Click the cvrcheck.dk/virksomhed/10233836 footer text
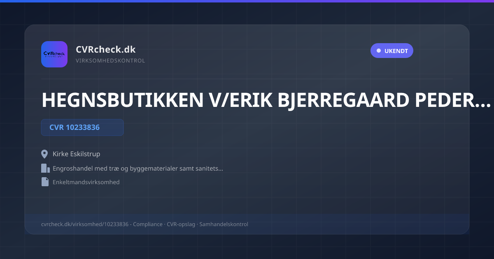Viewport: 494px width, 259px height. coord(144,224)
